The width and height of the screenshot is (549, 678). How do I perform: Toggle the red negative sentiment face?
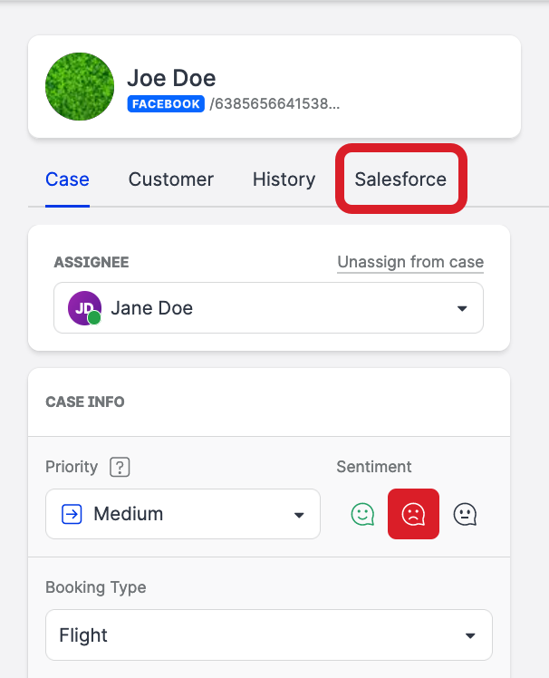[x=413, y=514]
